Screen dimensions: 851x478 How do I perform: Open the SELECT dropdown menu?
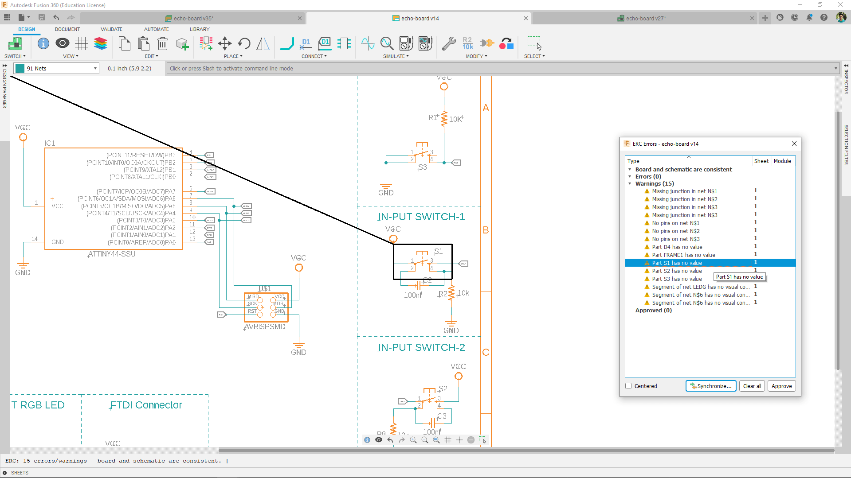[x=534, y=56]
